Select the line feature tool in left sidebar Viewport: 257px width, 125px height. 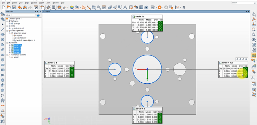point(2,29)
